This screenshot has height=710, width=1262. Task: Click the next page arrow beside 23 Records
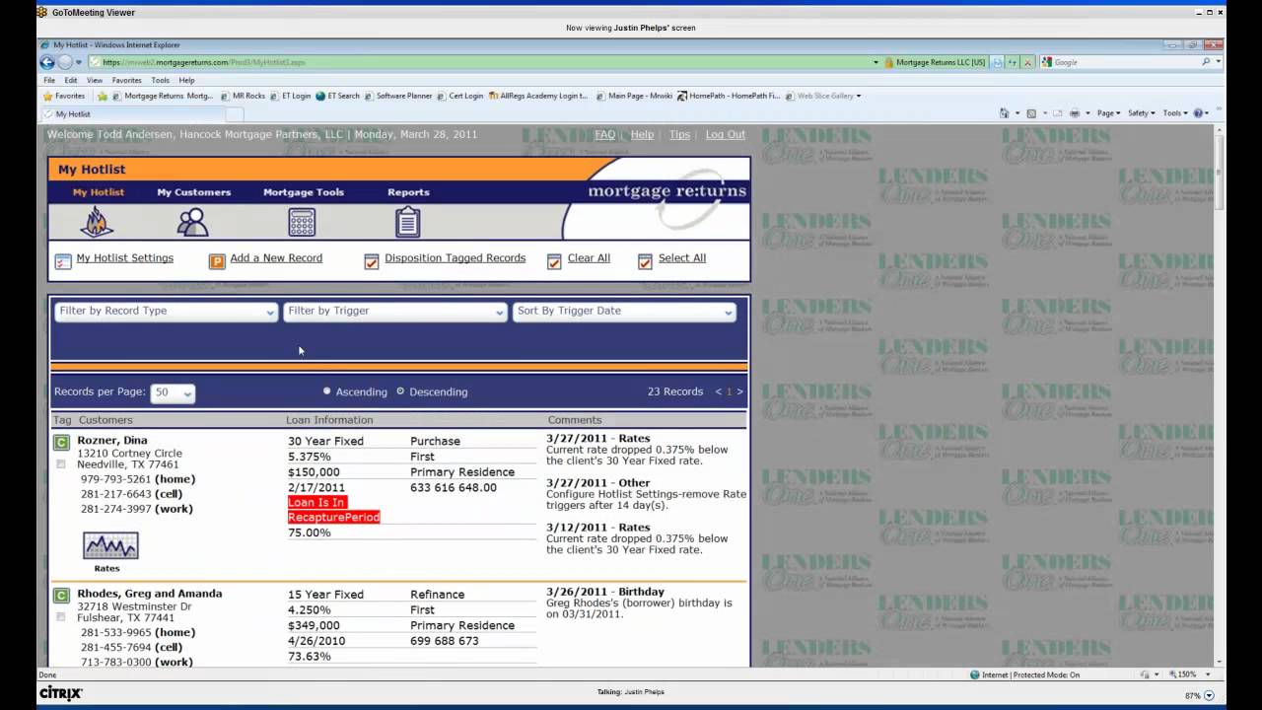point(739,391)
